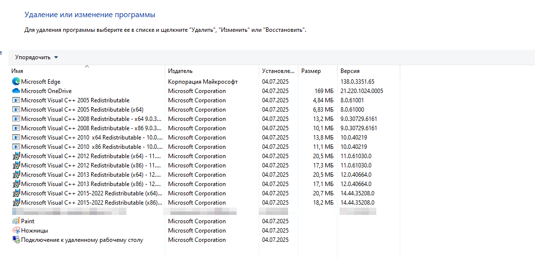The height and width of the screenshot is (259, 535).
Task: Sort list by Издатель column header
Action: (212, 71)
